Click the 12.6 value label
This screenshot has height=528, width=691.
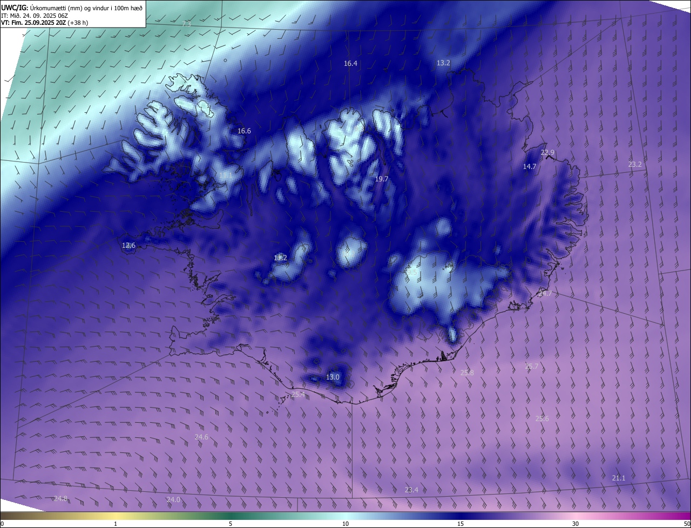128,245
